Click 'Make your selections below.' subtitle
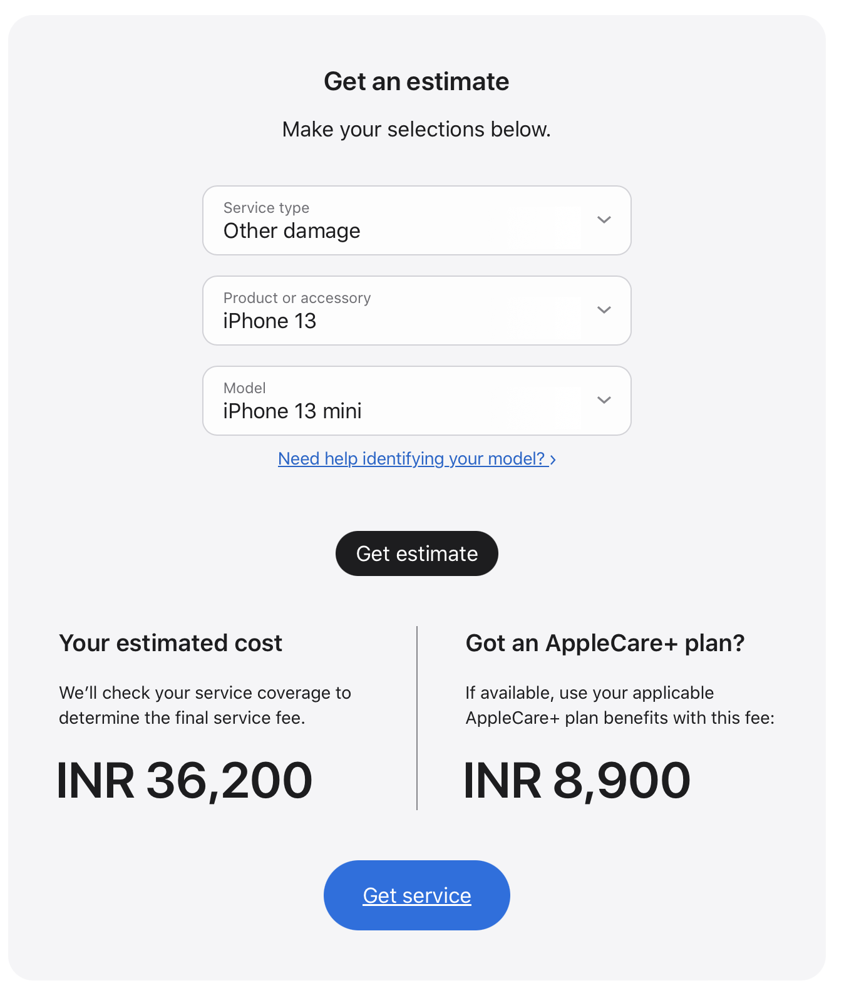This screenshot has width=844, height=993. tap(416, 130)
